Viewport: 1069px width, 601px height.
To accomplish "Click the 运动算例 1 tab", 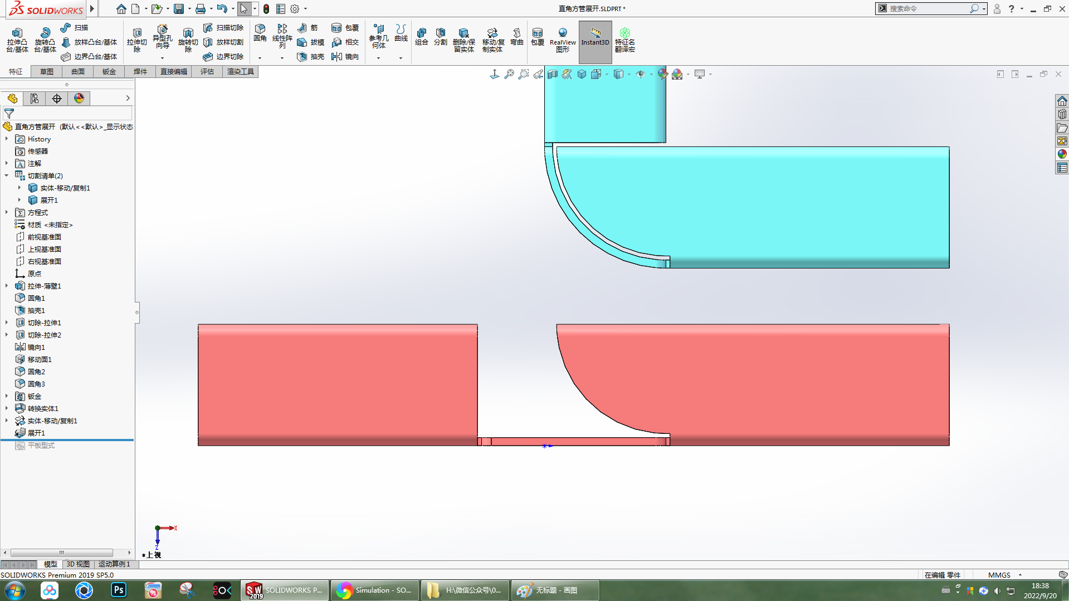I will coord(114,564).
